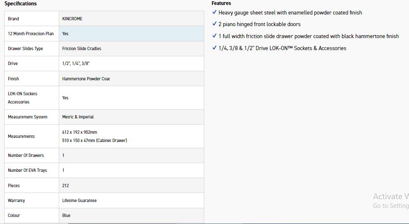Click the Number Of EVA Trays label
The height and width of the screenshot is (224, 409).
[27, 170]
